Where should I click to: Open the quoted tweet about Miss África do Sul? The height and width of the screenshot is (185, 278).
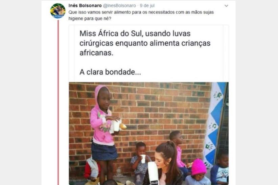click(149, 53)
